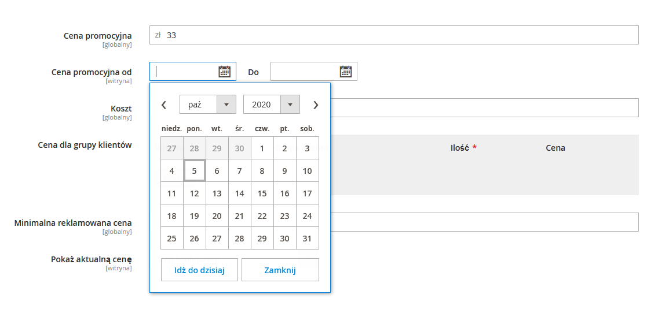Image resolution: width=658 pixels, height=309 pixels.
Task: Select day 22 in the calendar
Action: coord(262,215)
